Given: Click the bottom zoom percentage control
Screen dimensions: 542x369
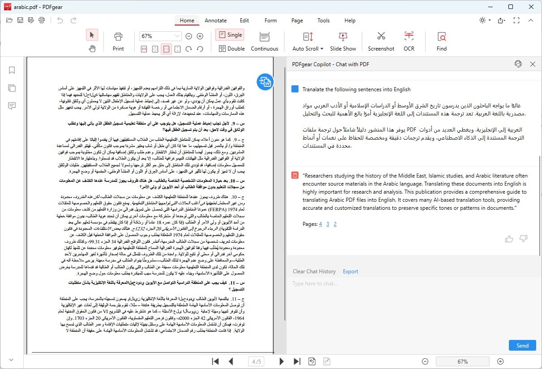Looking at the screenshot, I should (x=463, y=361).
